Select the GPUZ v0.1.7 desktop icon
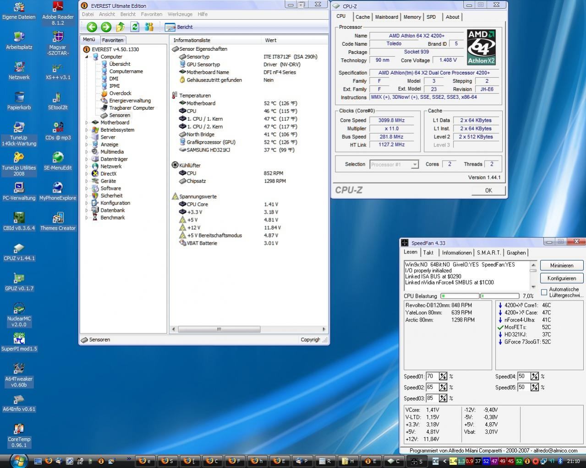 point(19,282)
